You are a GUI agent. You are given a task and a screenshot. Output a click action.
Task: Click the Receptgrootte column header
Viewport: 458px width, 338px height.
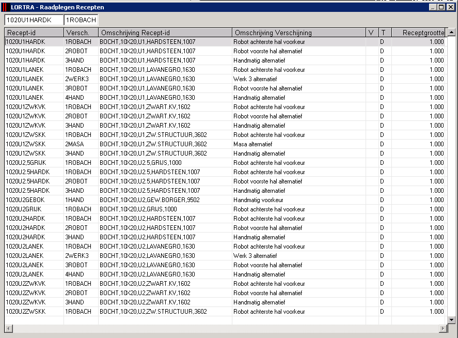point(419,33)
